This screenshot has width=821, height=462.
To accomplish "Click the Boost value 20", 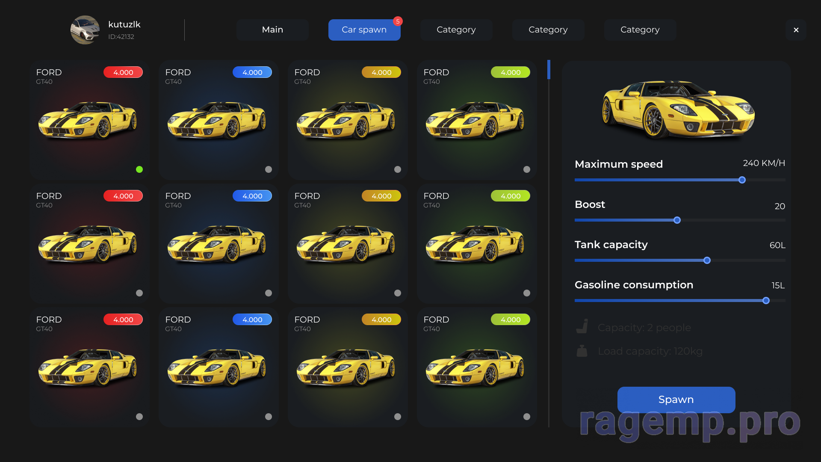I will 780,206.
